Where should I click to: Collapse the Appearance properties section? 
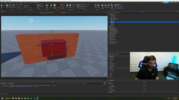coord(109,56)
